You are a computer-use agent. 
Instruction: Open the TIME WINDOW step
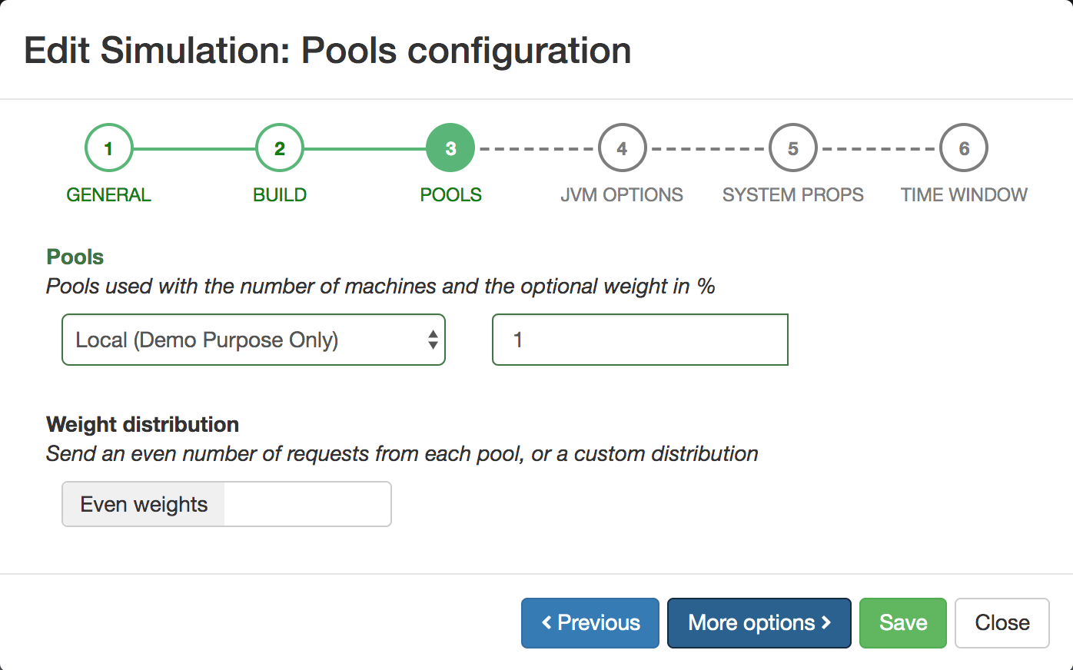point(964,195)
